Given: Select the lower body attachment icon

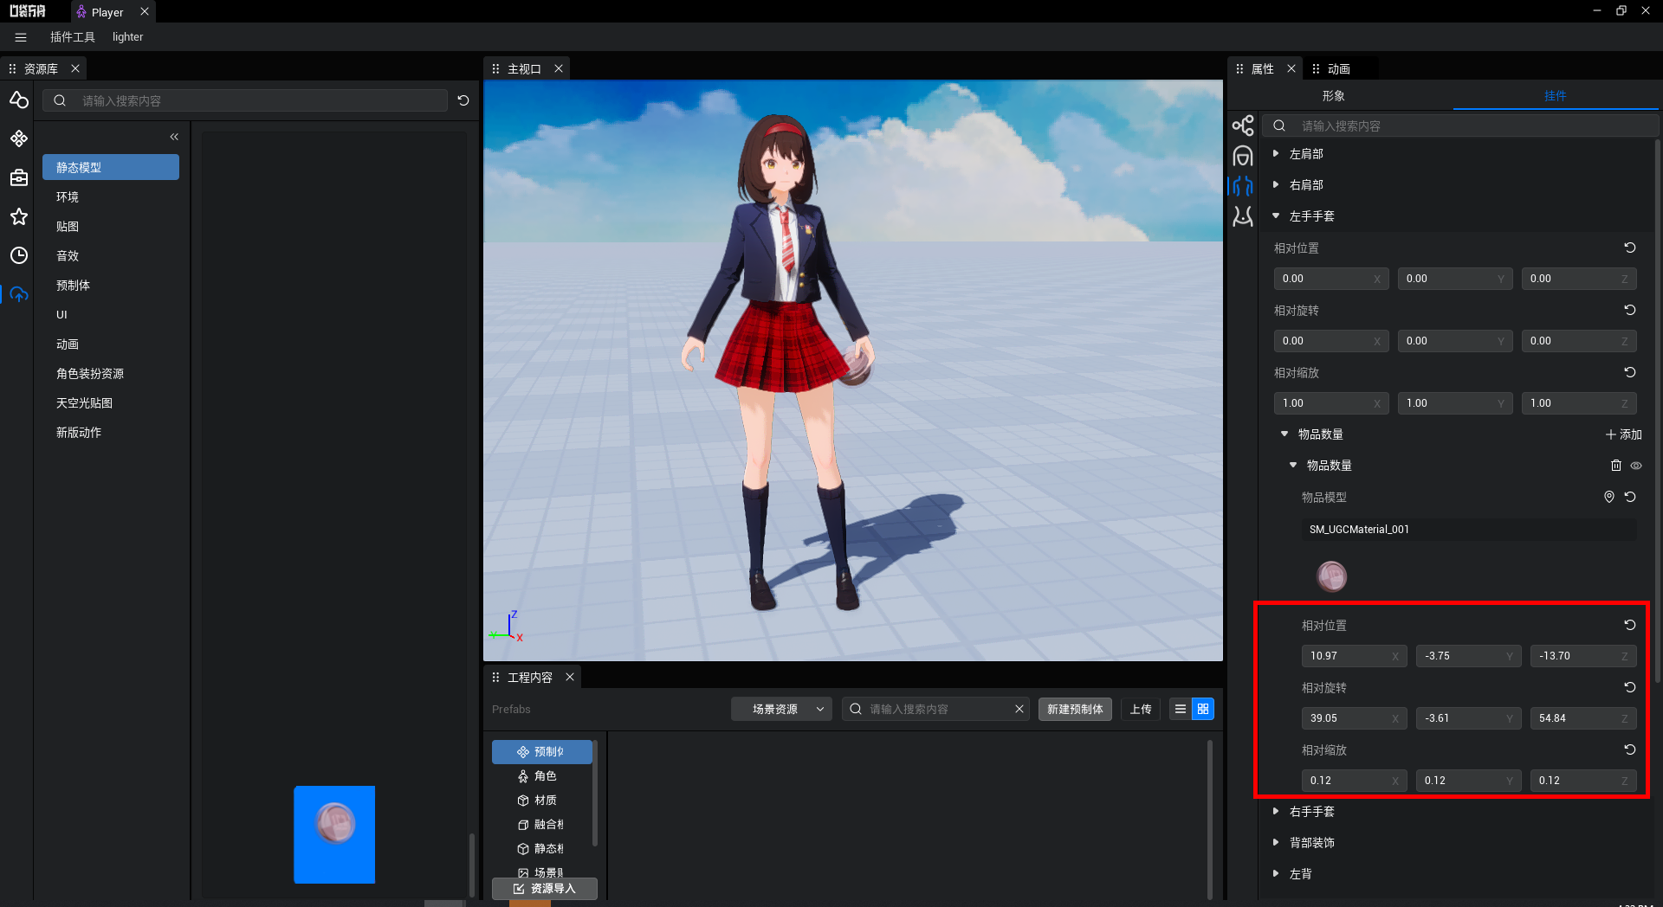Looking at the screenshot, I should click(1243, 215).
